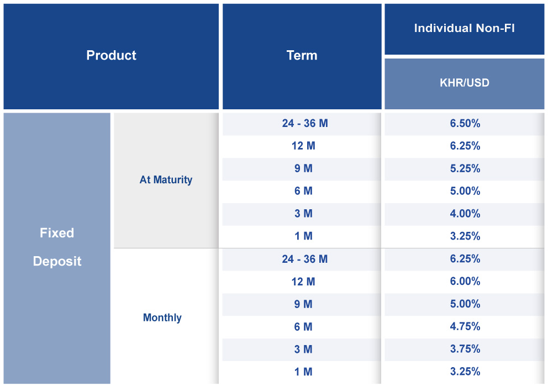The width and height of the screenshot is (548, 387).
Task: Click the 12 M term under At Maturity
Action: point(303,146)
